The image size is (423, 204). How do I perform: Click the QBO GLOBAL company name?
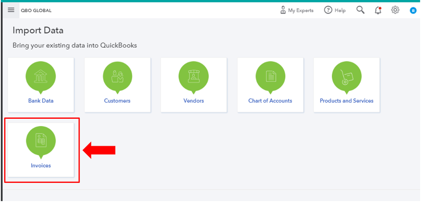point(36,11)
